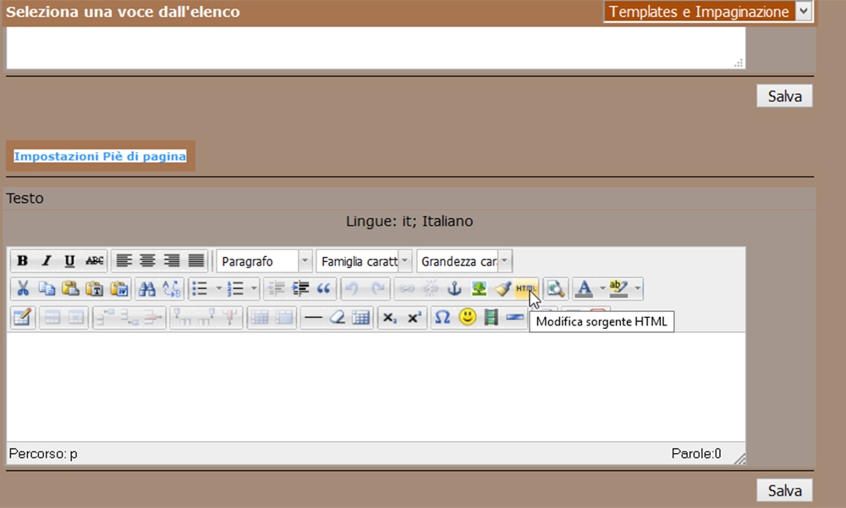Open the HTML source editor
This screenshot has width=846, height=508.
526,288
